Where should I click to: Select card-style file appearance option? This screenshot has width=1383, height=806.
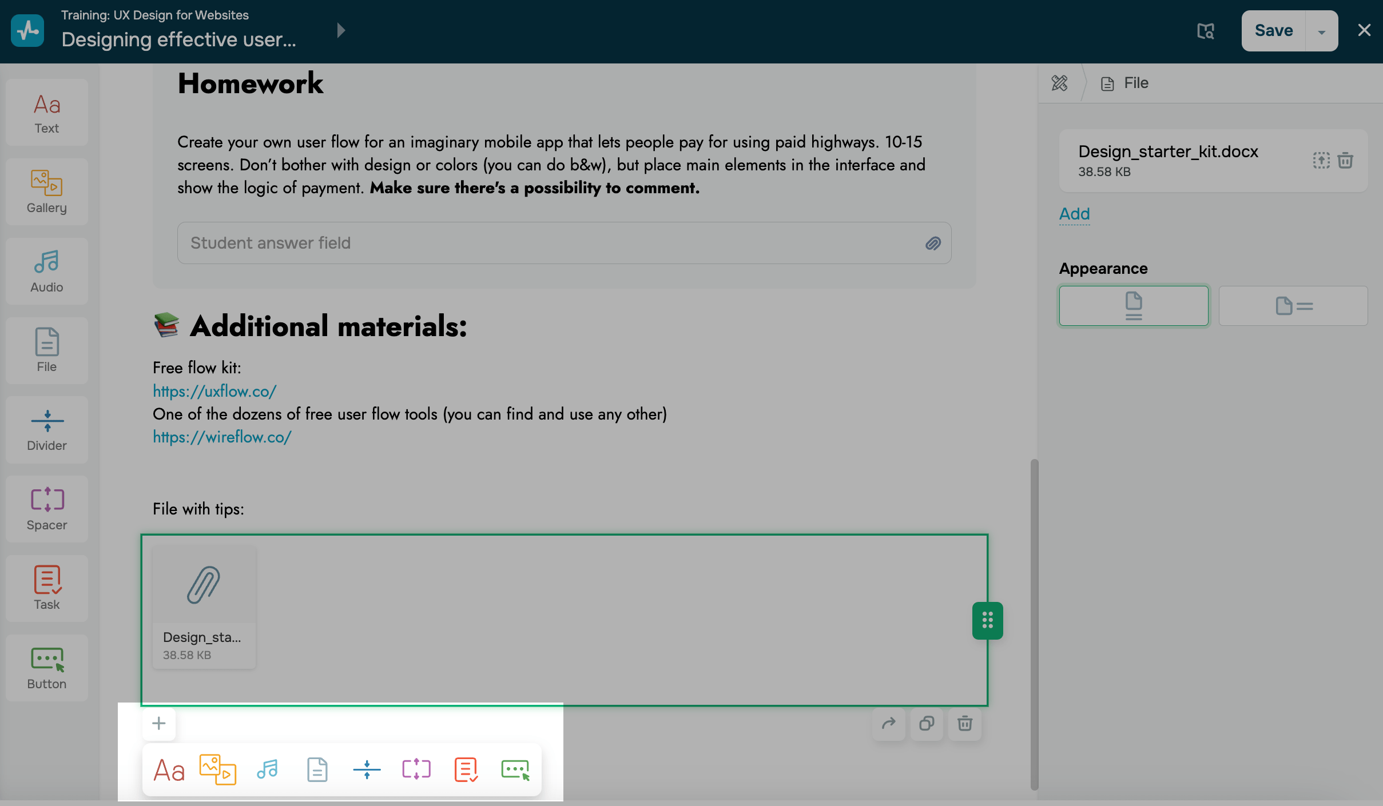(x=1133, y=306)
